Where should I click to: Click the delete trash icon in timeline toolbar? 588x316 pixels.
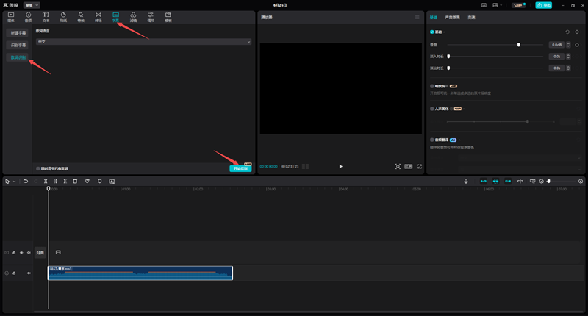(75, 181)
